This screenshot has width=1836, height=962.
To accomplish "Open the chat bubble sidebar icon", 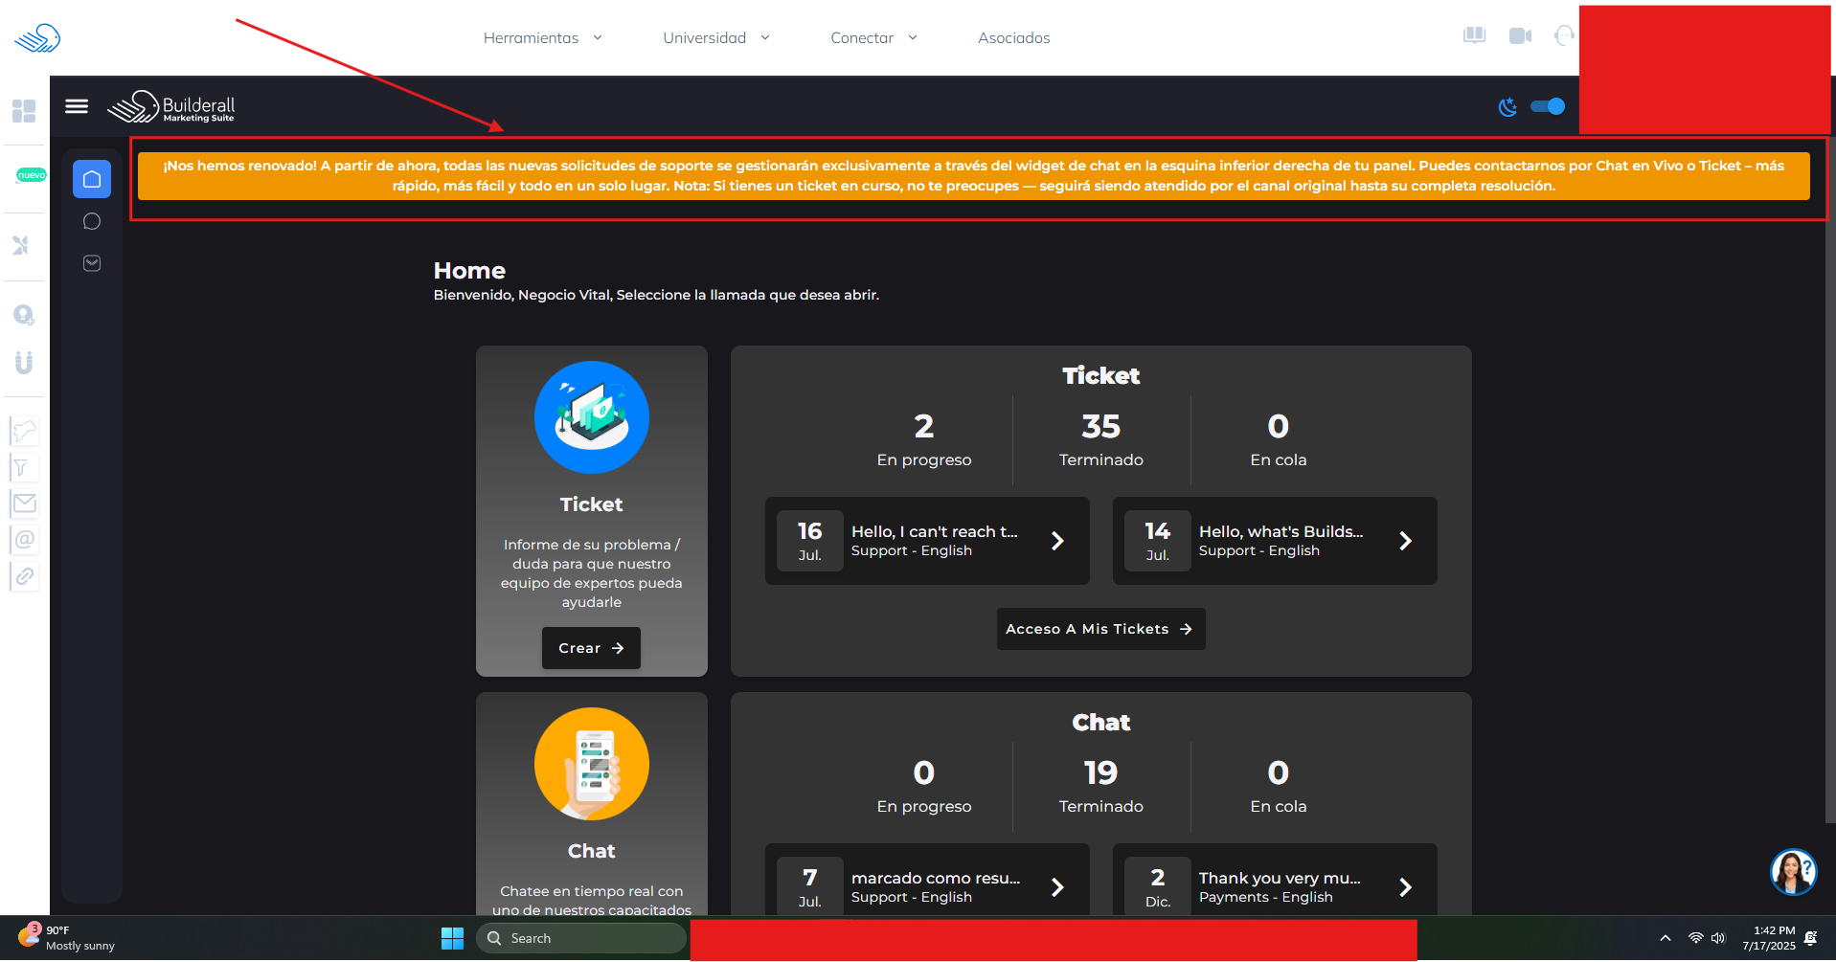I will pyautogui.click(x=92, y=222).
